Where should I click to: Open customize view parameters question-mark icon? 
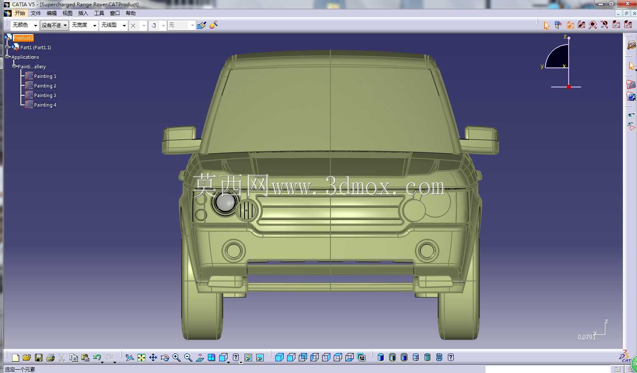coord(451,357)
